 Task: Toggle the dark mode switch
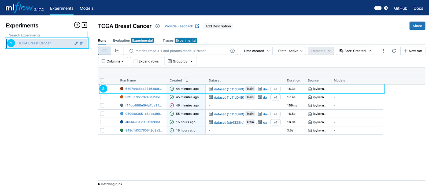point(378,8)
